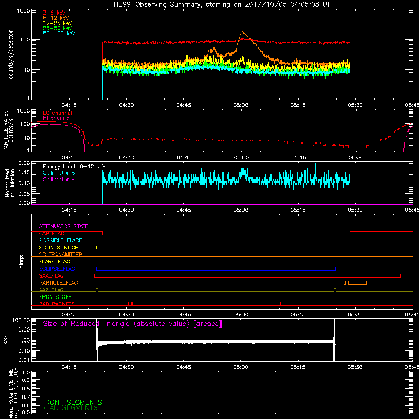The width and height of the screenshot is (419, 419).
Task: Click the FRONT SEGMENTS legend label
Action: pos(72,402)
